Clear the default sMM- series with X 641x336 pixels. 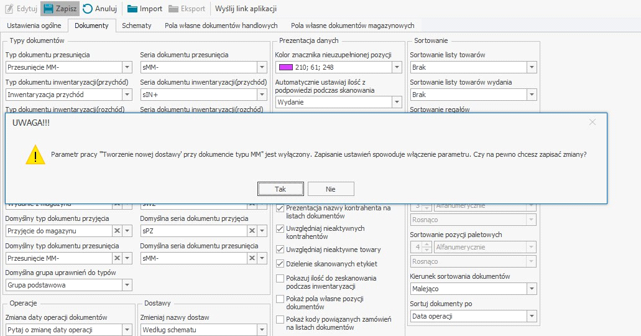(252, 258)
